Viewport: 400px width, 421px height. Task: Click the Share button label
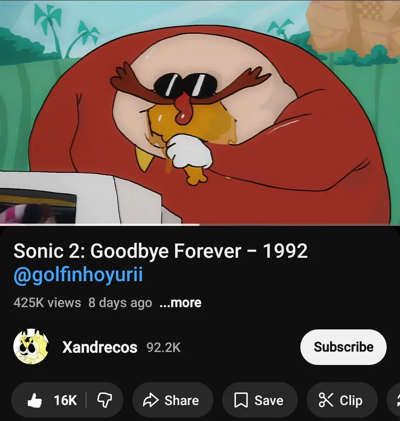tap(181, 401)
